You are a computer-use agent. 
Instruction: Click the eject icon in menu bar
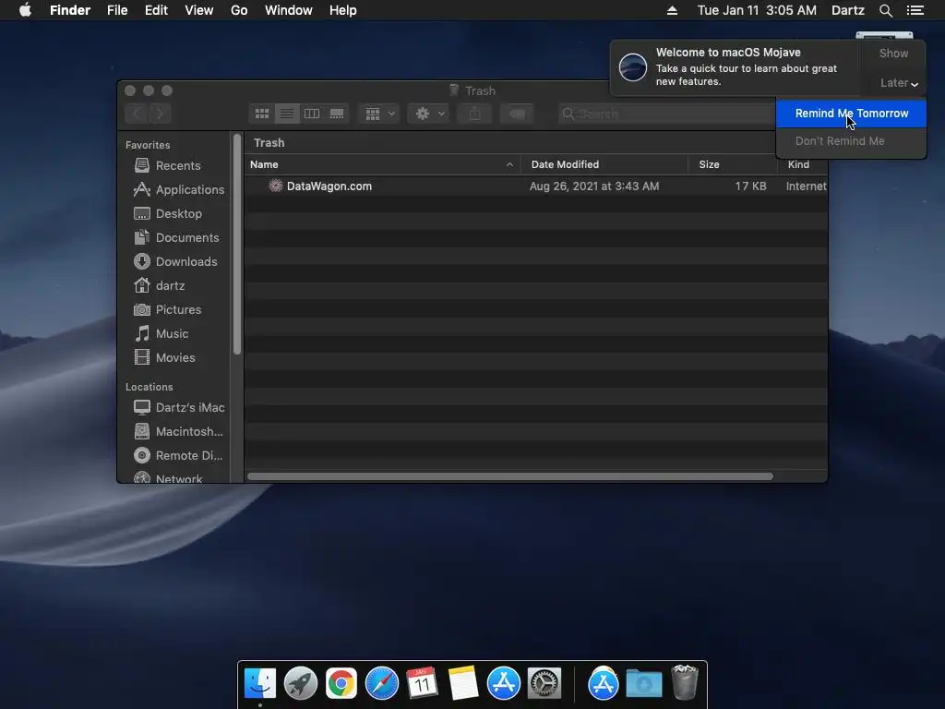(x=672, y=10)
